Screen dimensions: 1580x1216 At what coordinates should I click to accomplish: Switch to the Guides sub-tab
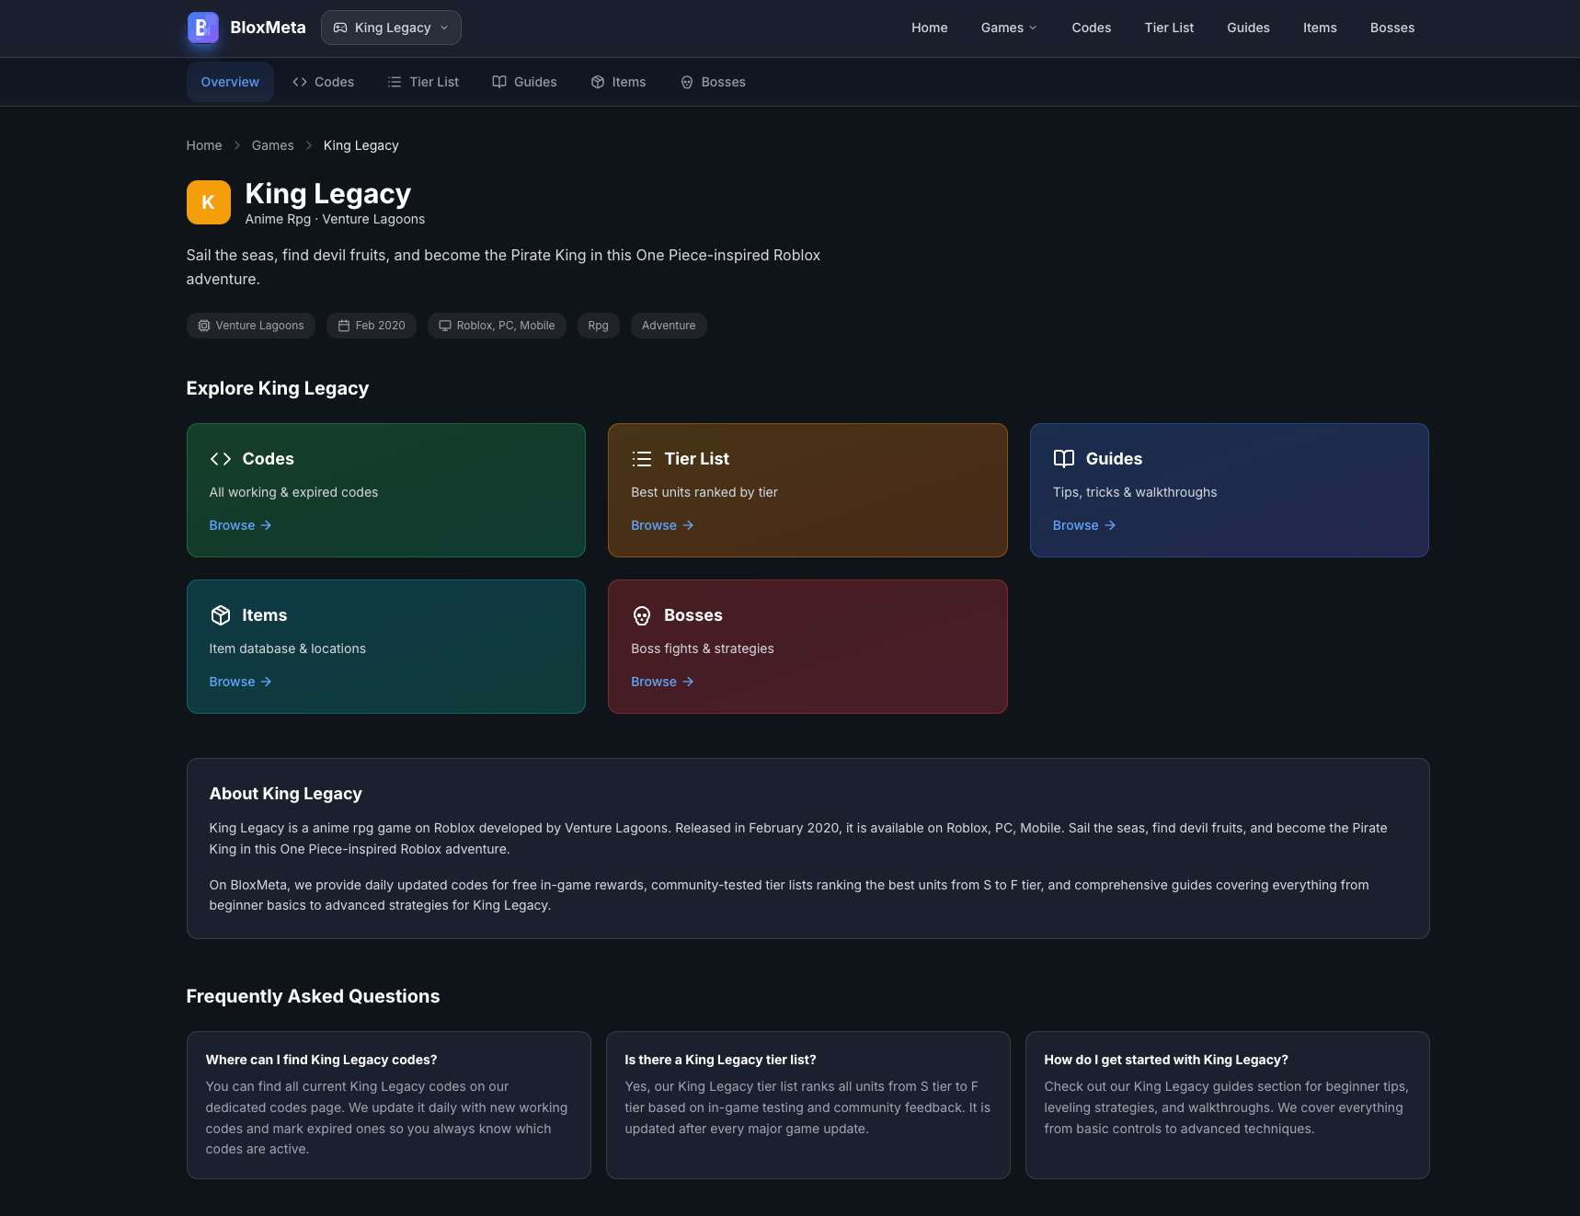click(524, 82)
